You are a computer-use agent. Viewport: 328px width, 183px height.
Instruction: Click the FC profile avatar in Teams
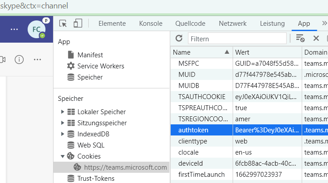pos(37,29)
